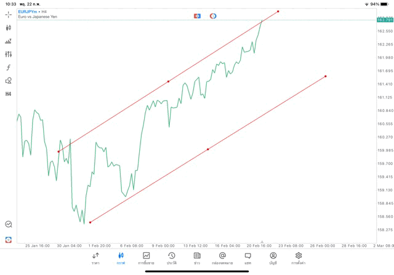Open the H4 timeframe selector
The height and width of the screenshot is (275, 394).
pos(8,94)
